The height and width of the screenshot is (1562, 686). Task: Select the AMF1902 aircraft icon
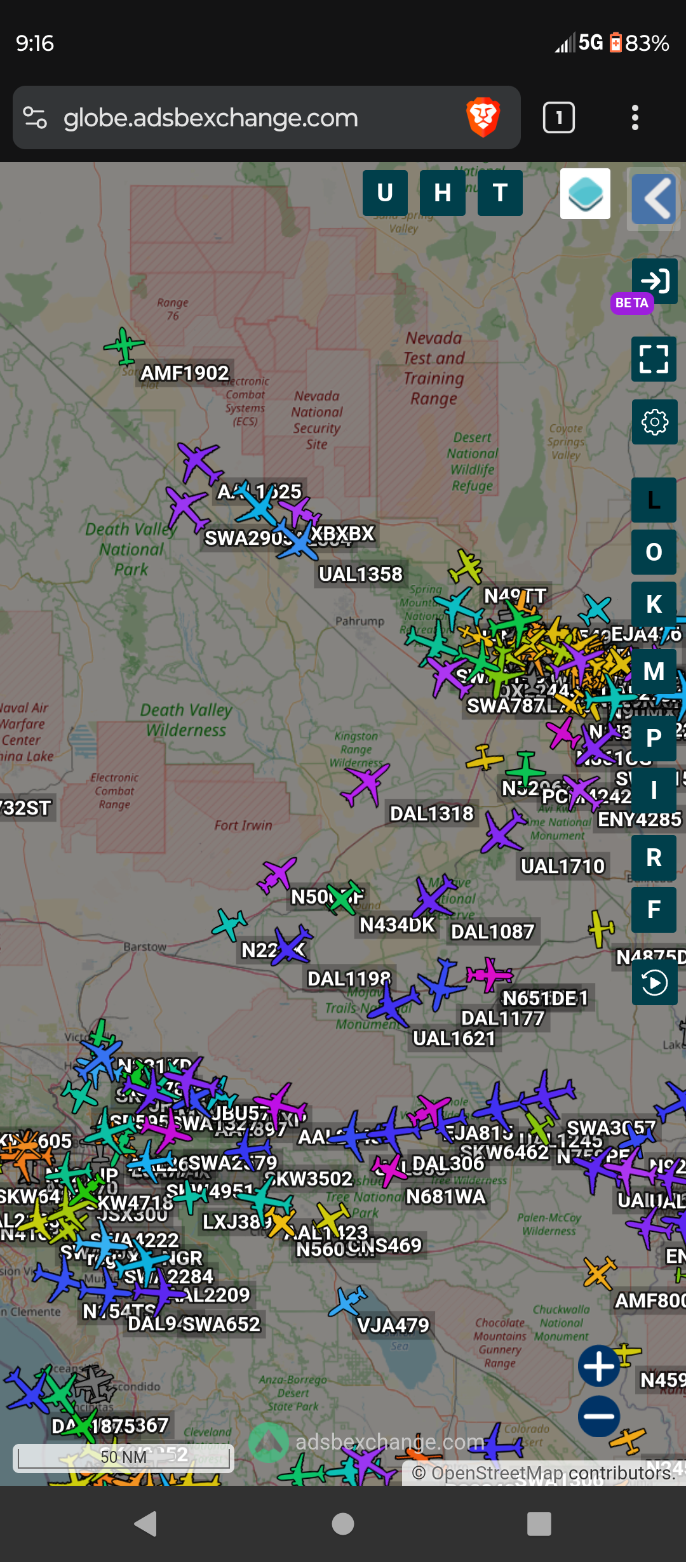pos(124,346)
